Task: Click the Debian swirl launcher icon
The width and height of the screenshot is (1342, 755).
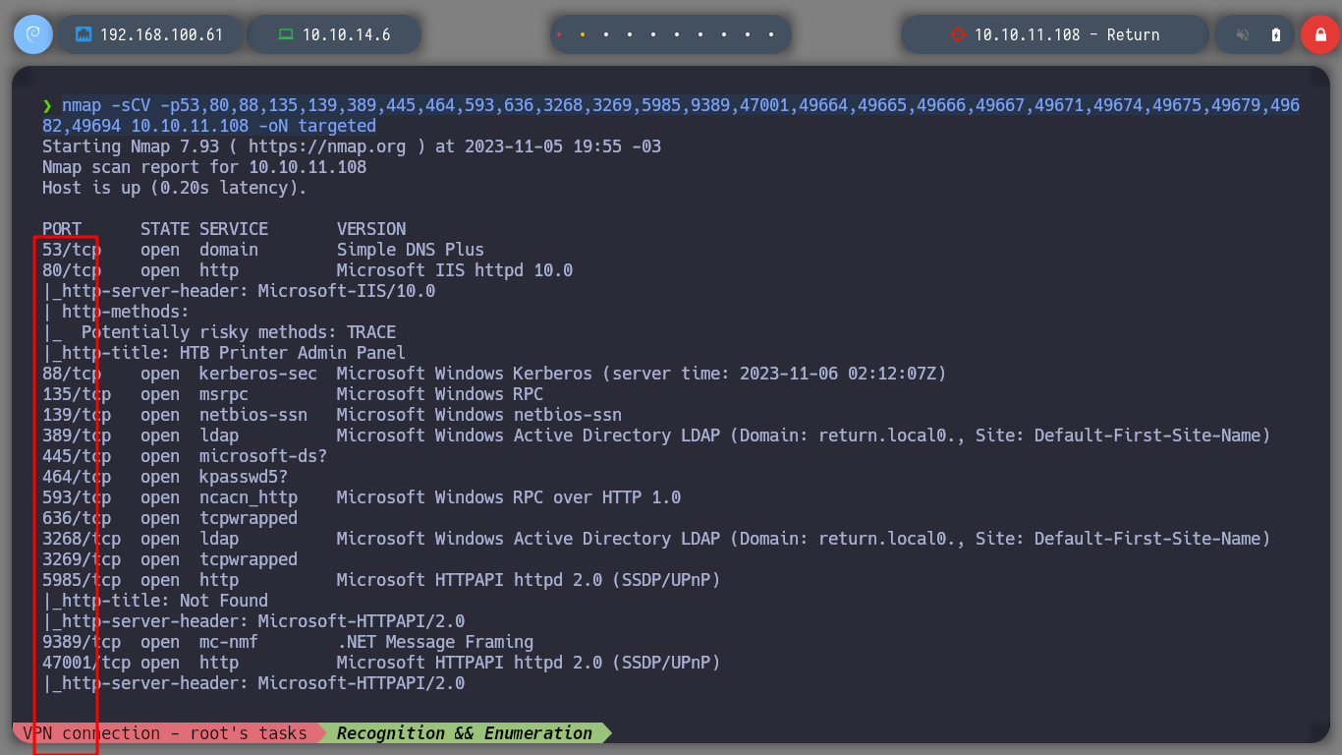Action: click(x=32, y=34)
